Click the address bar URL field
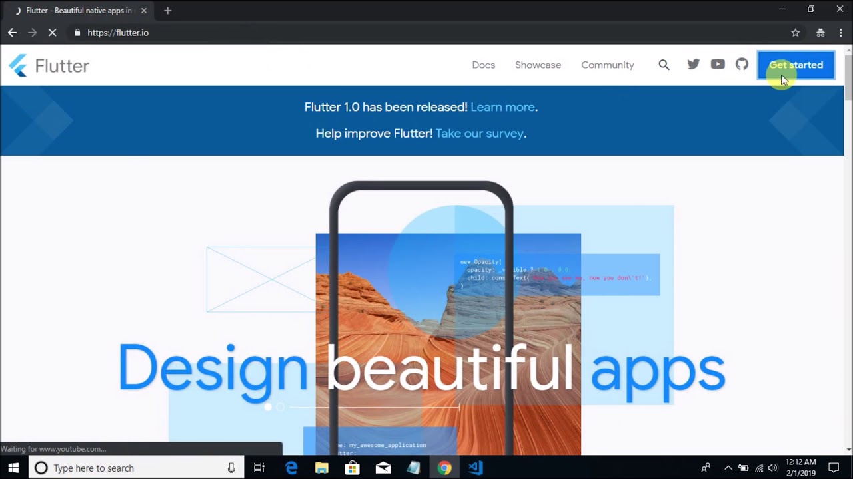 click(426, 33)
